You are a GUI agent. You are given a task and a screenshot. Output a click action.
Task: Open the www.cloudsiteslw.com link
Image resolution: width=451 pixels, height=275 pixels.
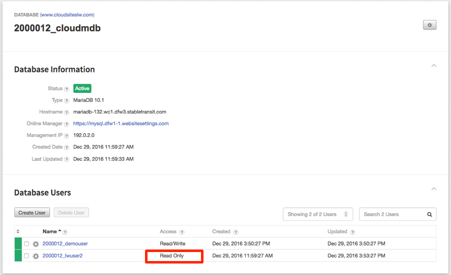[x=67, y=14]
